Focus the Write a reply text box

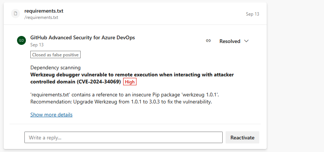(124, 137)
